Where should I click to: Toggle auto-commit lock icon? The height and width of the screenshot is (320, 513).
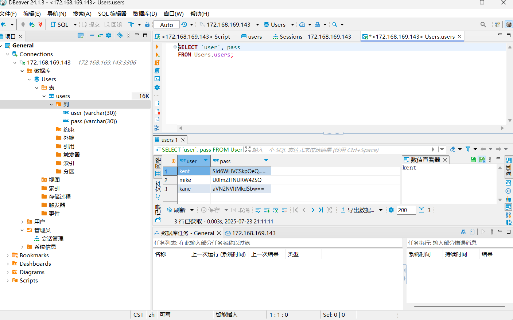pyautogui.click(x=147, y=24)
